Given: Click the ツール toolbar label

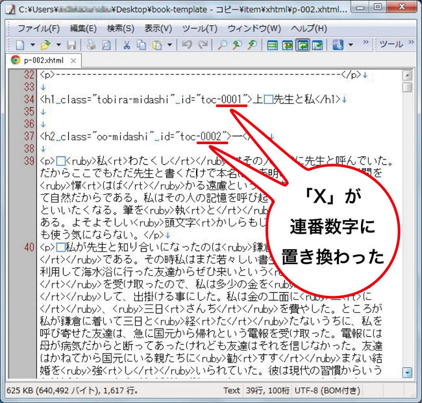Looking at the screenshot, I should tap(391, 44).
